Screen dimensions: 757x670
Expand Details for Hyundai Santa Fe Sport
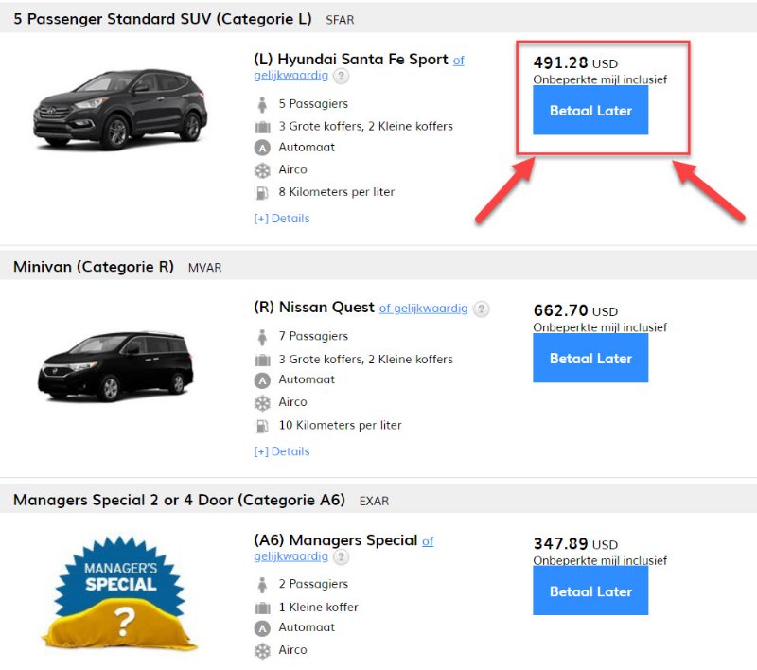pos(282,219)
